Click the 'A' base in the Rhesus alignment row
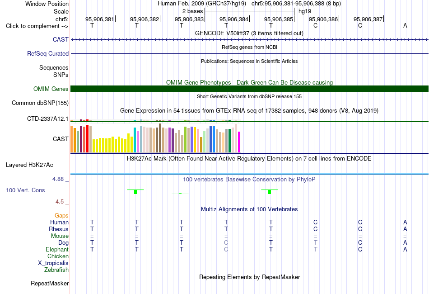429x294 pixels. point(405,229)
